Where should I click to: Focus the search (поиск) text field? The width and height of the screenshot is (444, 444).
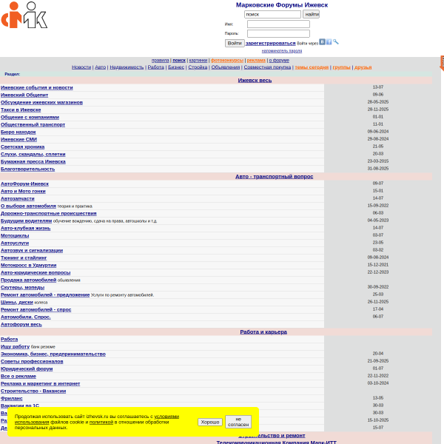(272, 14)
